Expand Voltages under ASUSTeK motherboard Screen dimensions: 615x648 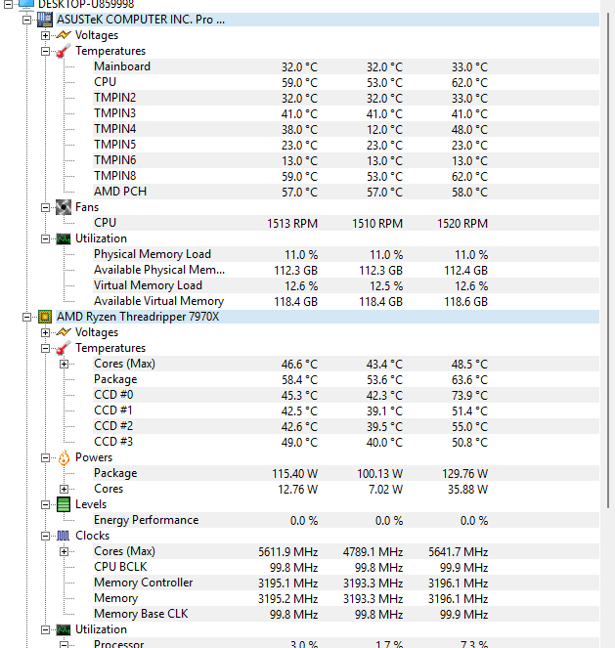tap(46, 35)
